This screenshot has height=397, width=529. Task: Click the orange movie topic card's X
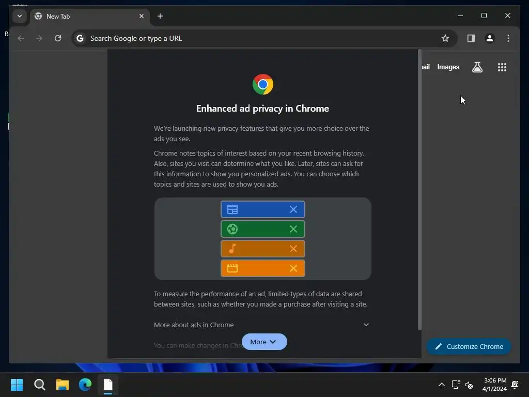(x=293, y=268)
